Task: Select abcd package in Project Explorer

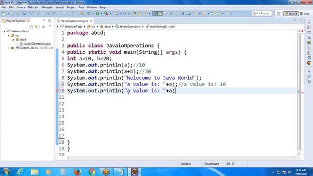Action: [23, 40]
